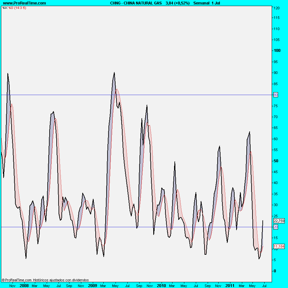Image resolution: width=288 pixels, height=288 pixels.
Task: Click the 2011 year label
Action: [x=230, y=286]
